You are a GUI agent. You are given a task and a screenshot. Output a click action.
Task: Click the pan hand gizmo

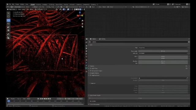click(x=82, y=24)
